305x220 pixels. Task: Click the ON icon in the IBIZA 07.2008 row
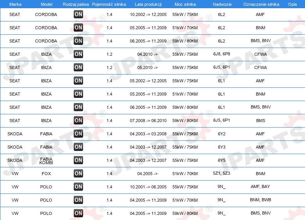[x=78, y=120]
